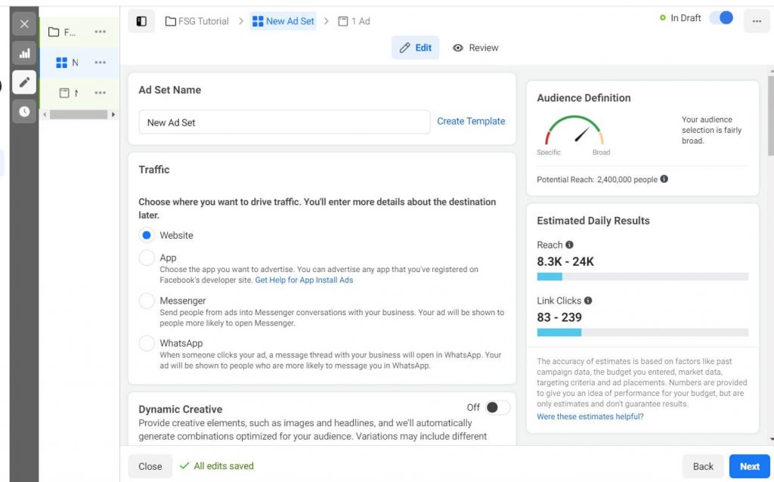Toggle the side panel layout icon
Image resolution: width=774 pixels, height=482 pixels.
(141, 21)
